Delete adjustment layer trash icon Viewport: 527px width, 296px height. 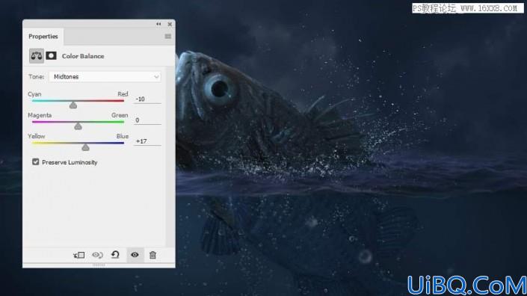pos(152,255)
